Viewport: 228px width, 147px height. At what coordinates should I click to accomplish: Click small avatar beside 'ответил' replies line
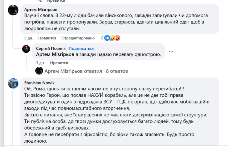(39, 71)
